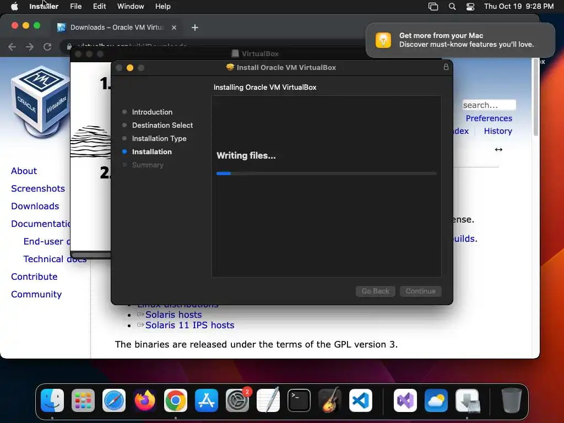
Task: Open the Downloads sidebar link
Action: [35, 206]
